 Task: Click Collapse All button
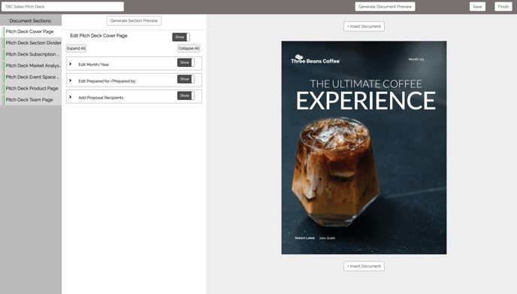click(189, 48)
